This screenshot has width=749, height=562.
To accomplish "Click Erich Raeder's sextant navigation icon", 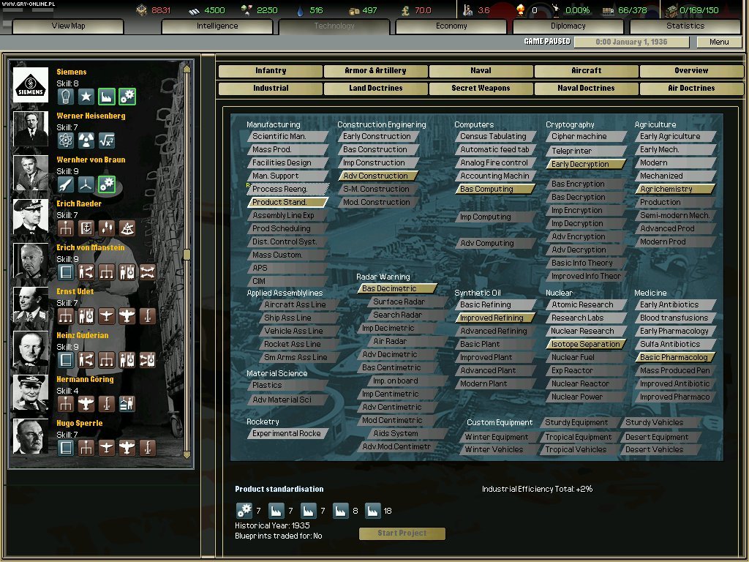I will (127, 228).
